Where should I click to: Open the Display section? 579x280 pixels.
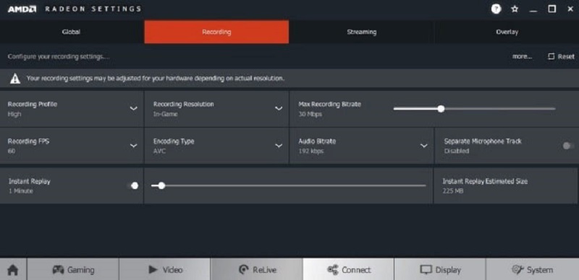click(440, 270)
